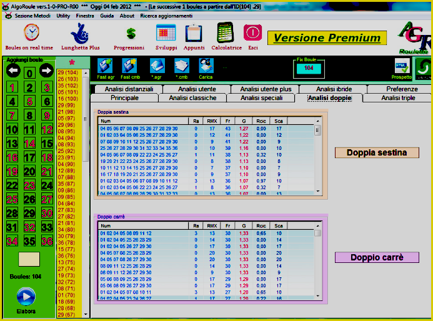Add boule number 32
433x321 pixels.
click(29, 227)
